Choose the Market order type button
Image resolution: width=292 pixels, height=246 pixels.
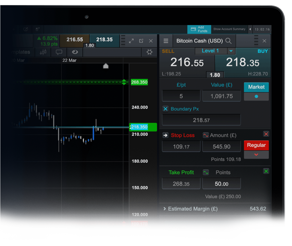click(x=256, y=87)
